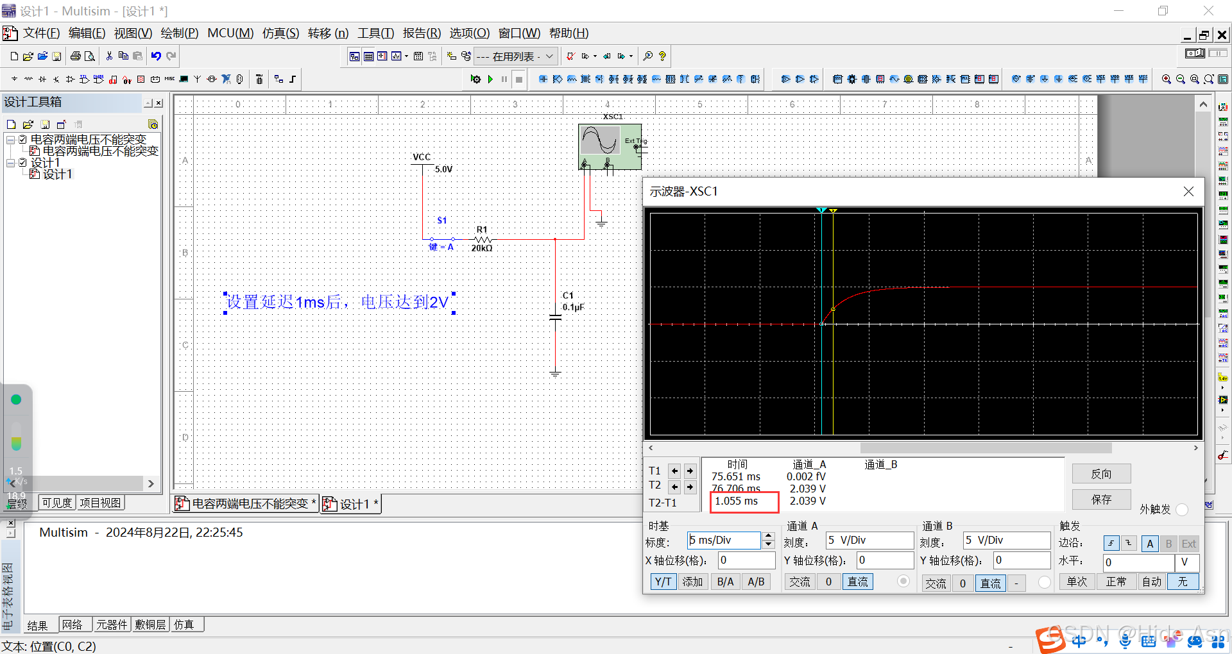This screenshot has height=654, width=1232.
Task: Open the 文件(F) menu
Action: pyautogui.click(x=41, y=33)
